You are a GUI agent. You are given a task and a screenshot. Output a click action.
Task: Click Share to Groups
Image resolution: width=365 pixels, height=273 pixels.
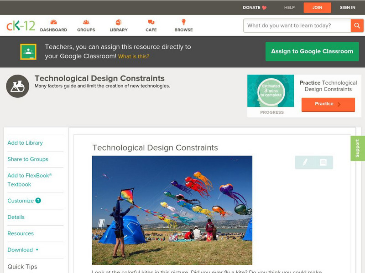28,159
